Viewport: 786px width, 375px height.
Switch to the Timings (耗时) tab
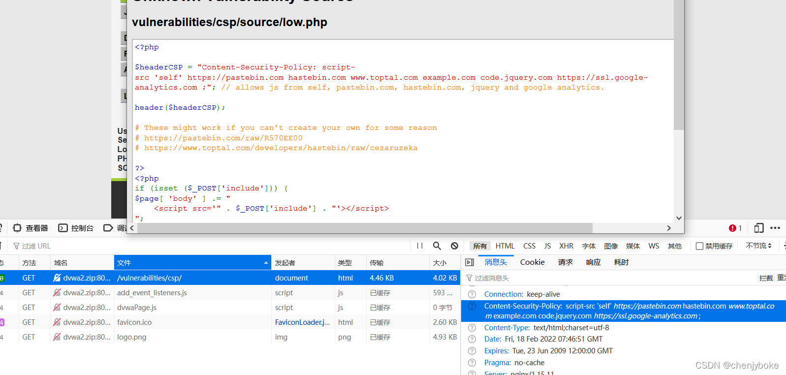tap(622, 262)
